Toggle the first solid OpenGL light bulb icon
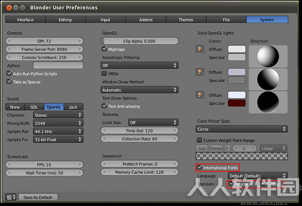The width and height of the screenshot is (302, 206). [x=200, y=49]
